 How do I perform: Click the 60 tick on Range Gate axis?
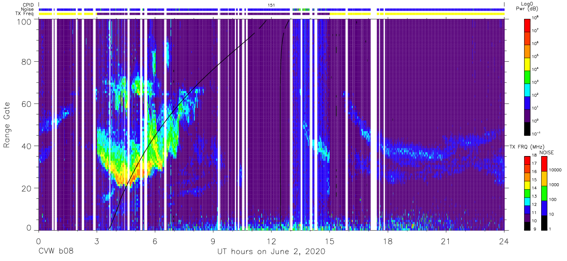[26, 104]
